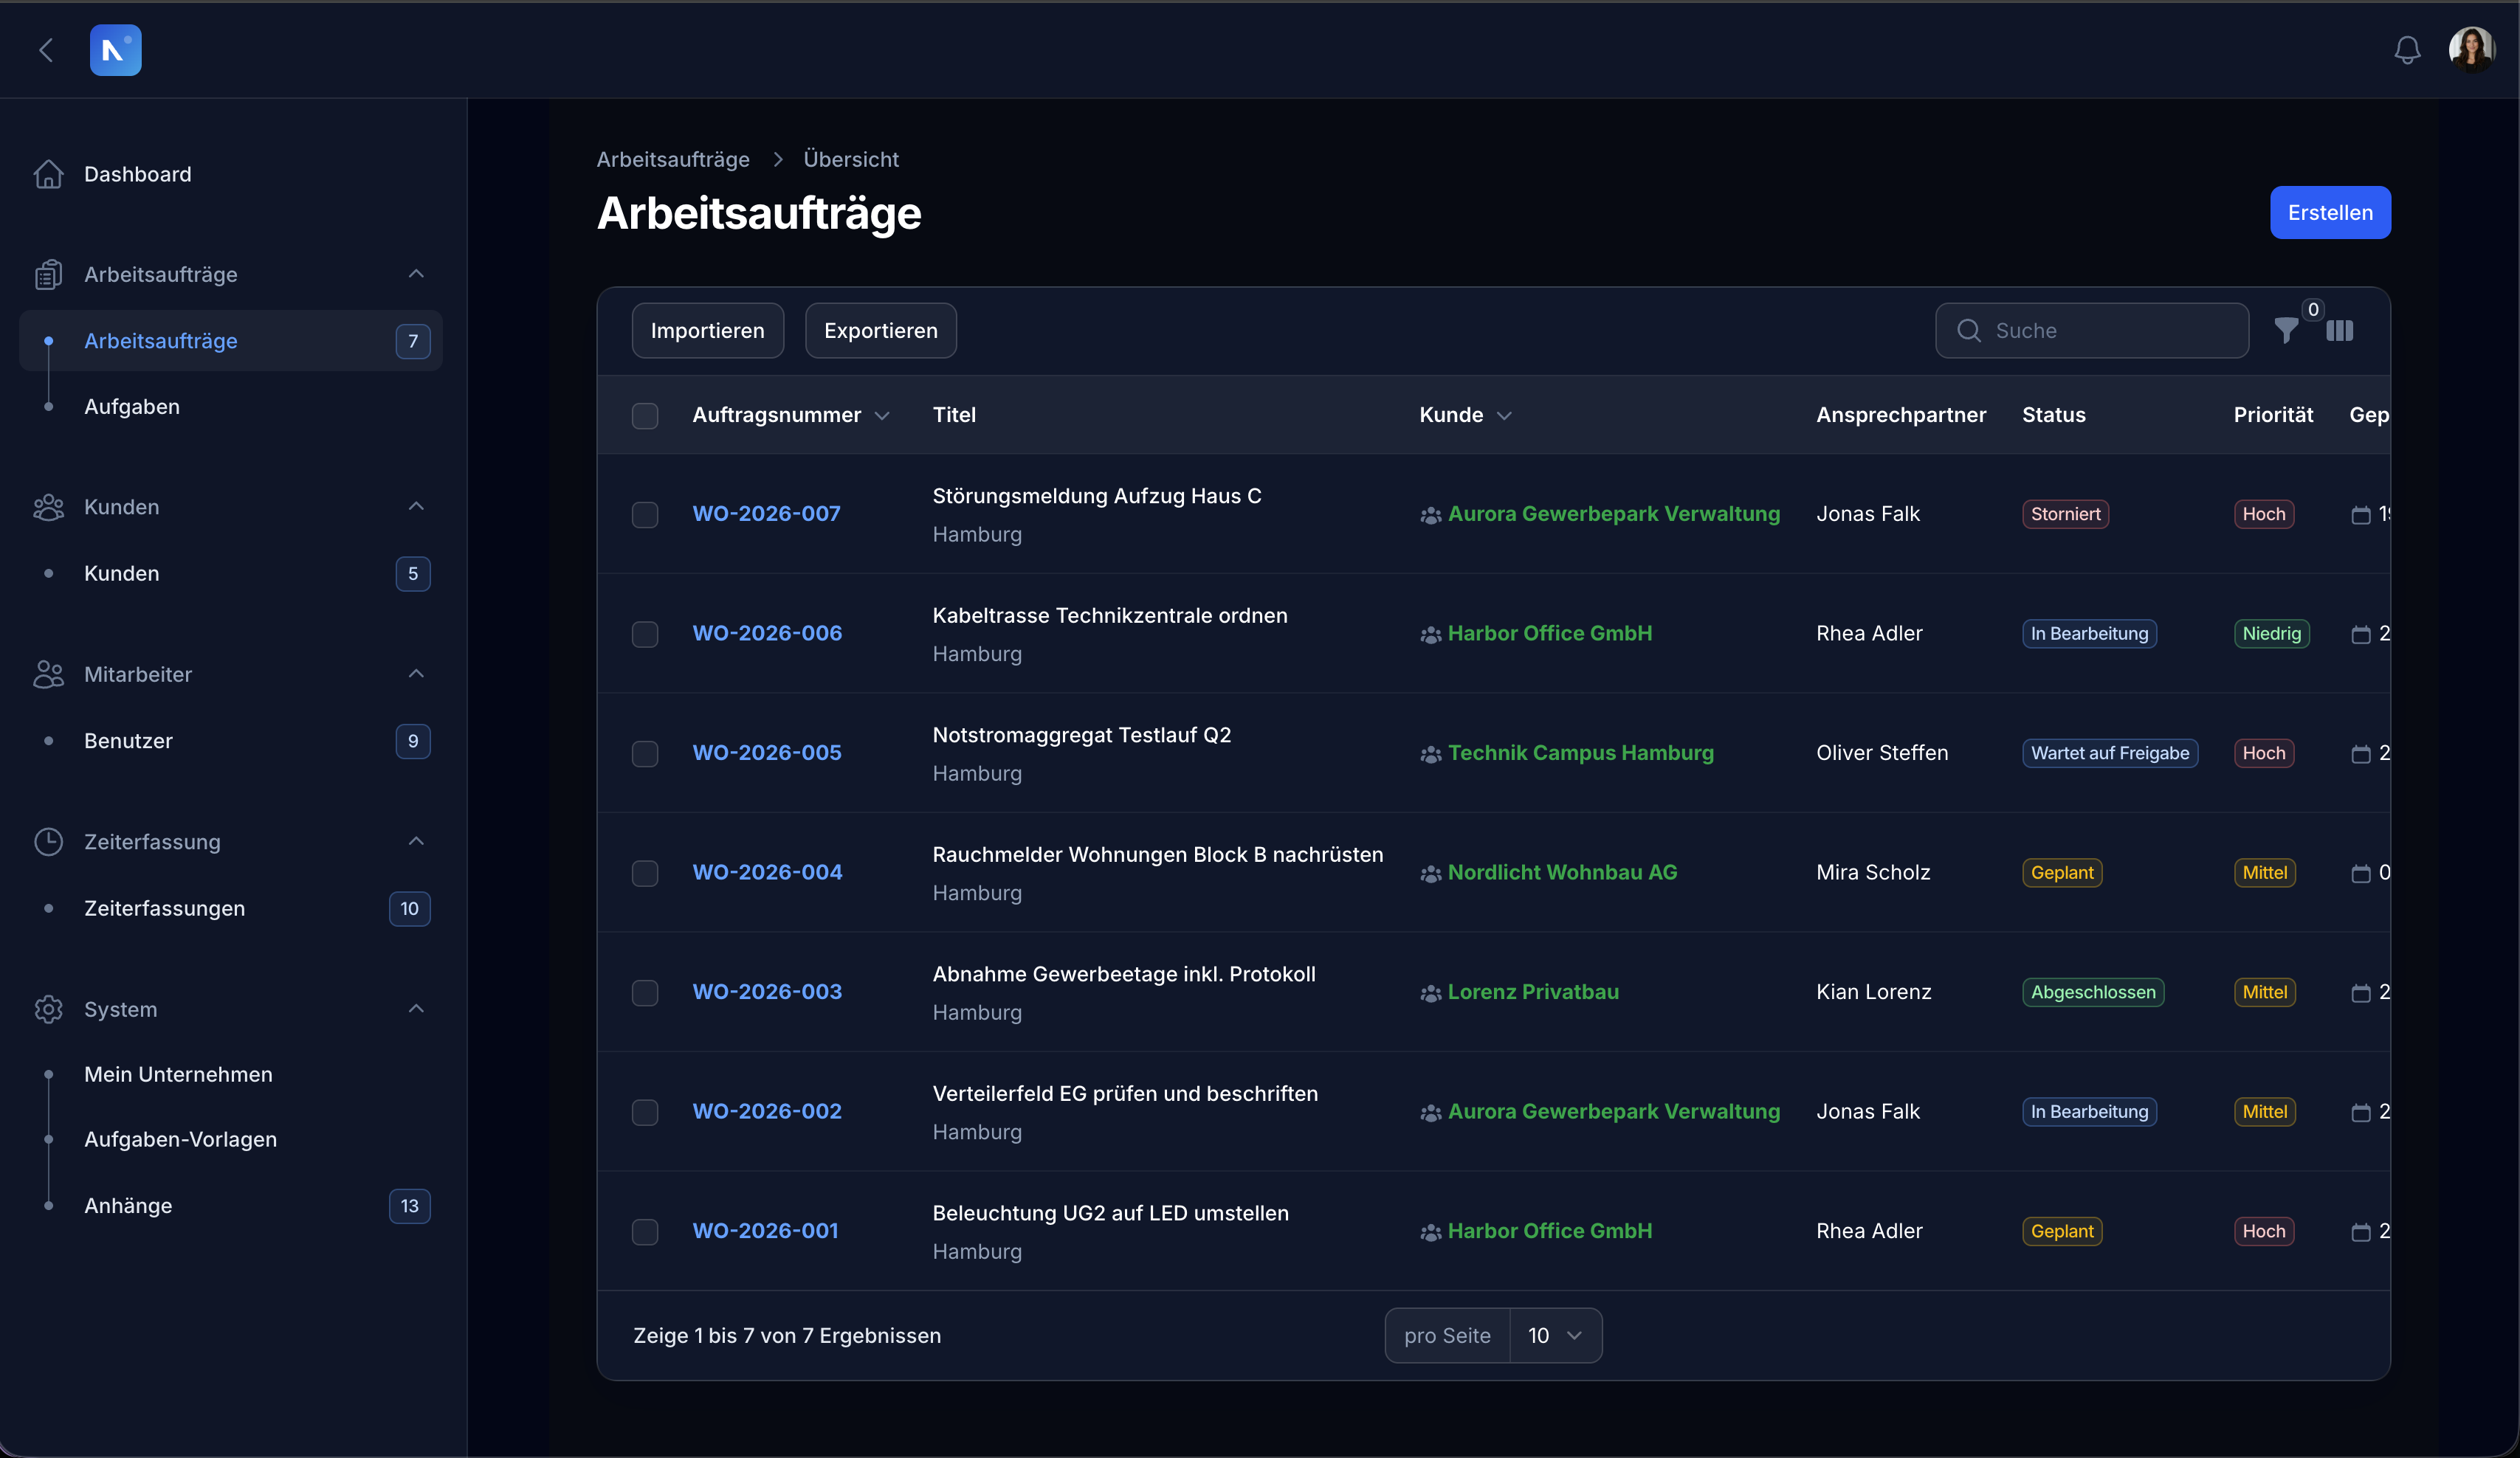
Task: Open Aufgaben in the sidebar
Action: click(x=132, y=407)
